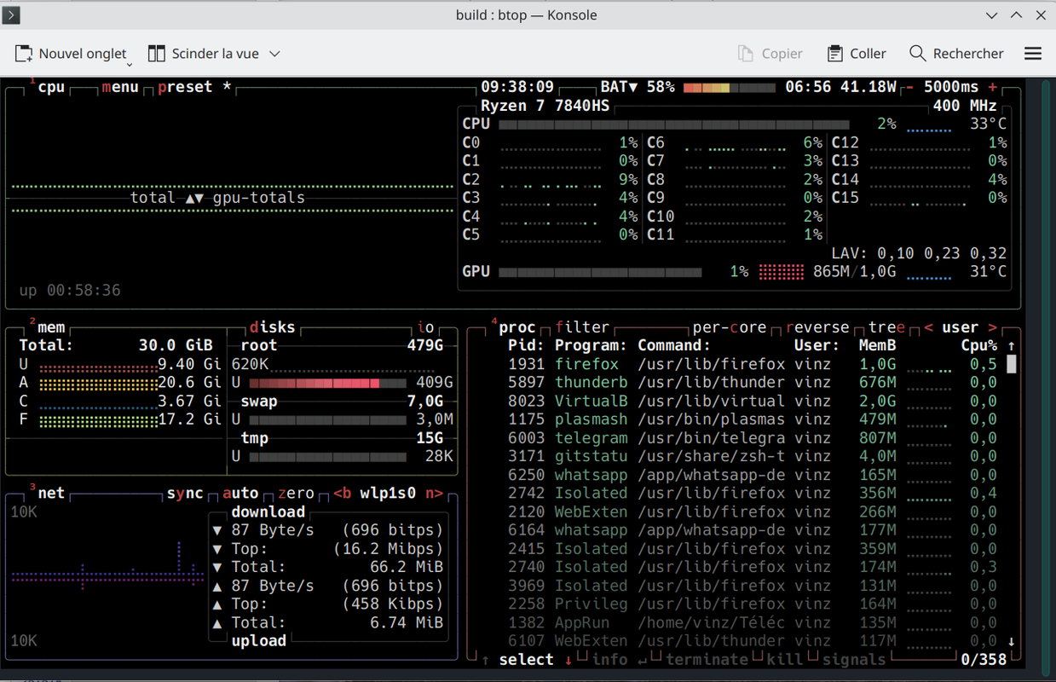Image resolution: width=1056 pixels, height=682 pixels.
Task: Click select down red arrow at bottom
Action: click(x=568, y=660)
